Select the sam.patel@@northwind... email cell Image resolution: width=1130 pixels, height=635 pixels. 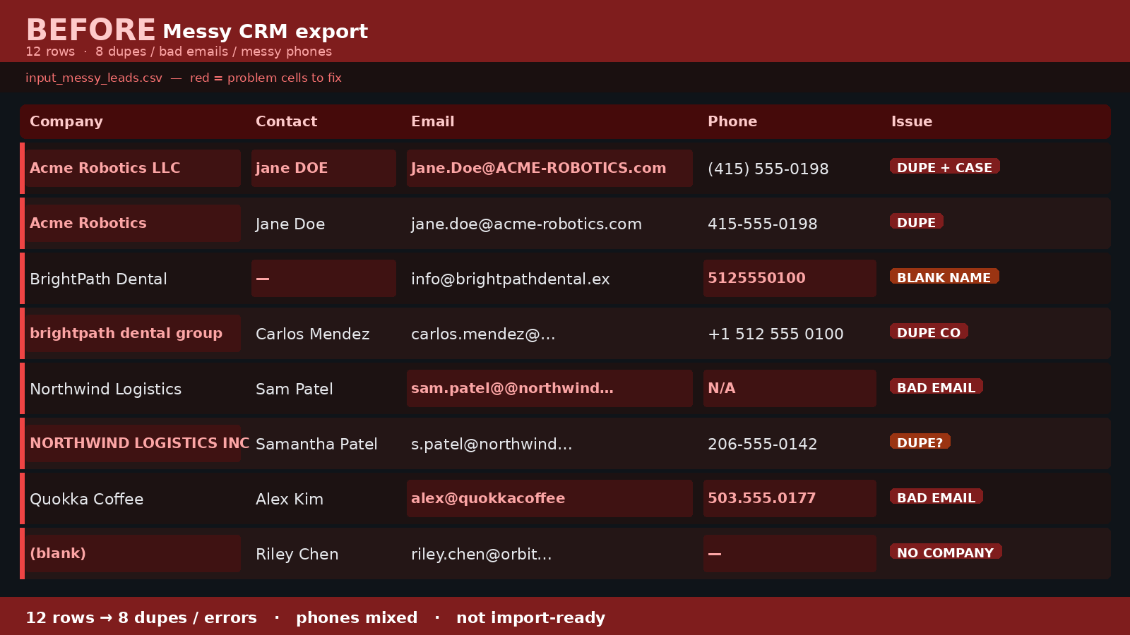tap(549, 388)
